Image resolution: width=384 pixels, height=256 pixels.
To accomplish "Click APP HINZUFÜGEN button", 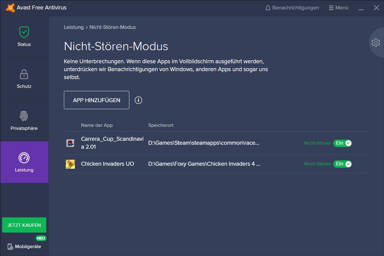I will [x=96, y=100].
